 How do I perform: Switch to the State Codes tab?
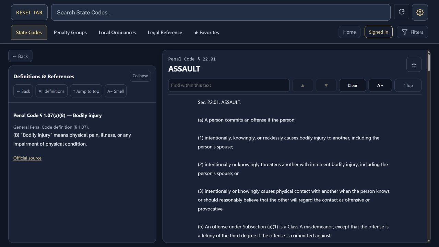[x=29, y=32]
